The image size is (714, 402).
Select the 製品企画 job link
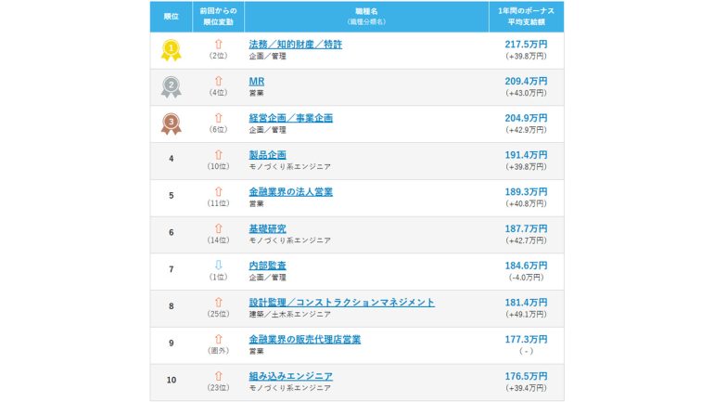(267, 155)
